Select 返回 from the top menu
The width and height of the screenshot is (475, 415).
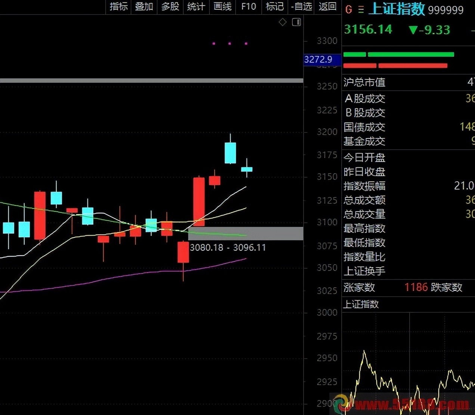[x=327, y=7]
